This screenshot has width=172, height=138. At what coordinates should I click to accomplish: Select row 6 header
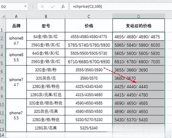point(3,70)
